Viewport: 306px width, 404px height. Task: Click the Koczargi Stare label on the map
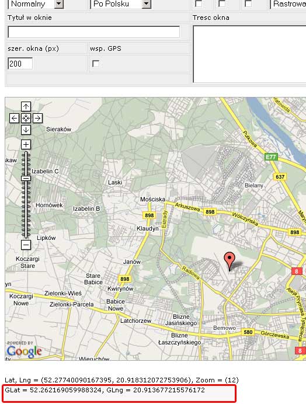tap(27, 262)
